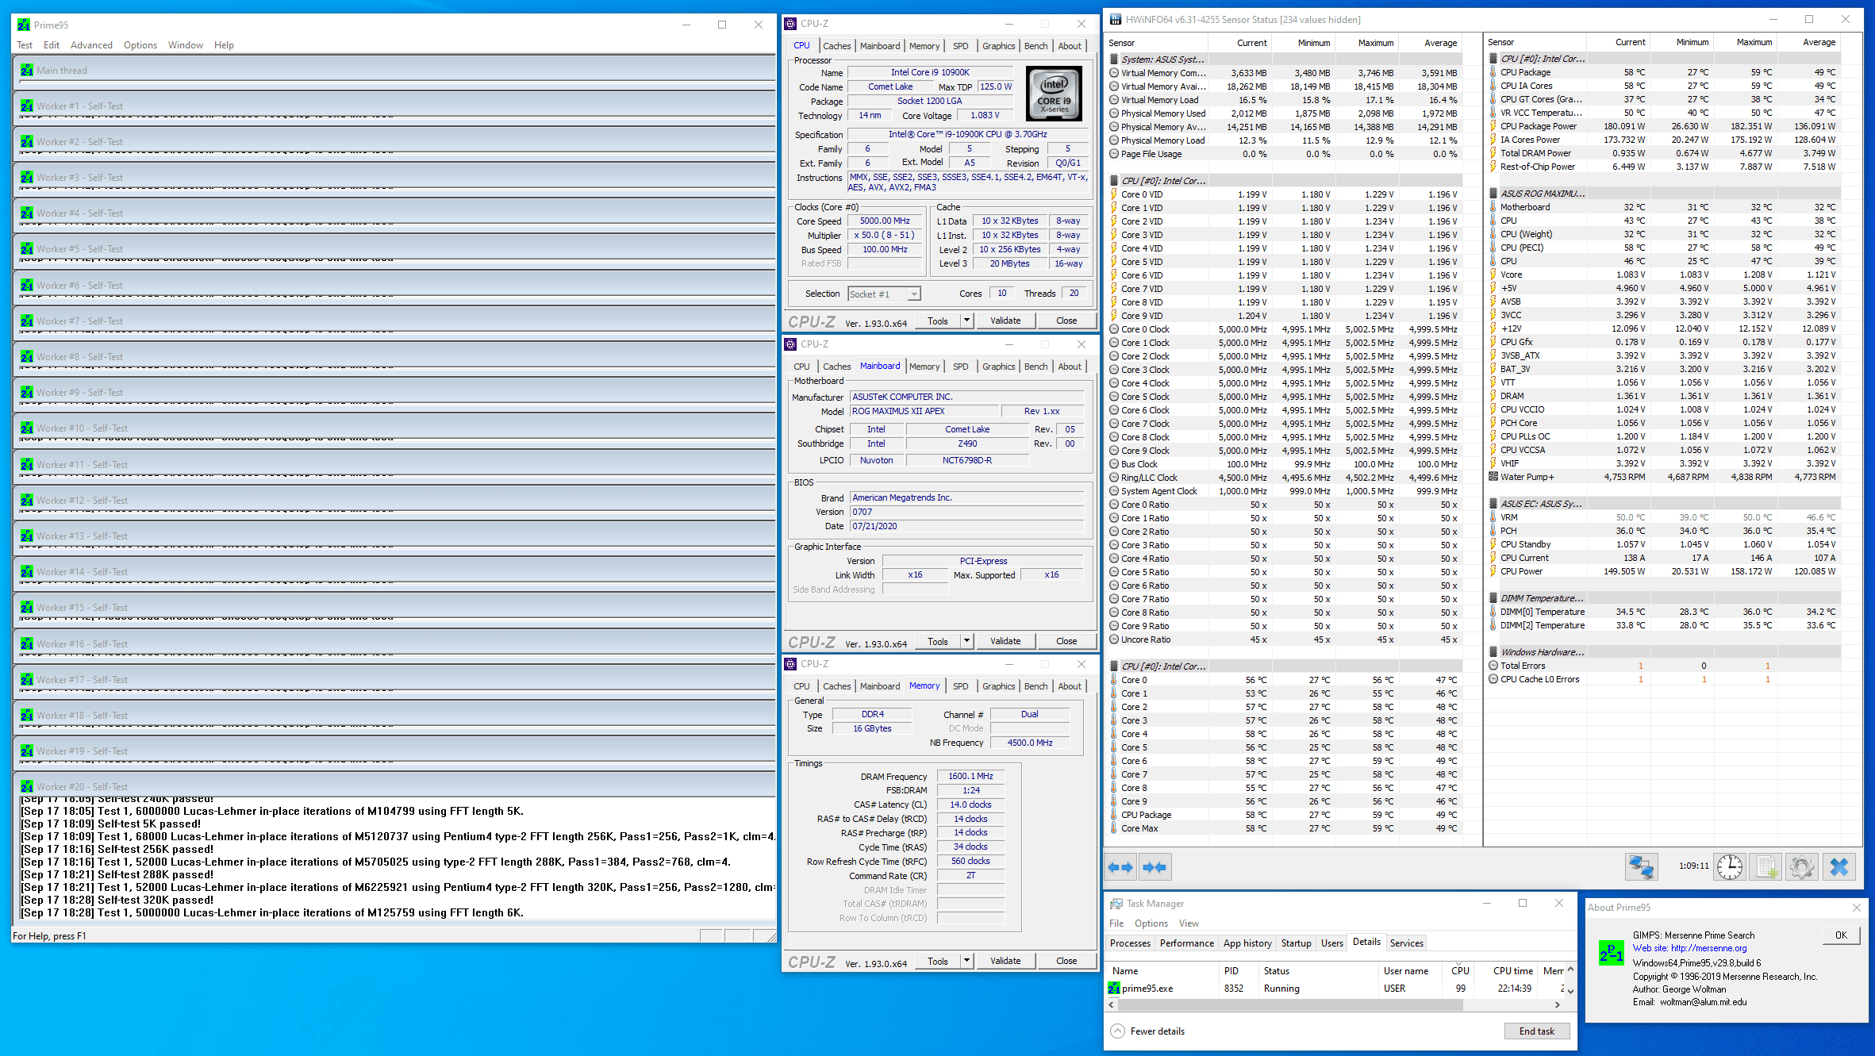
Task: Open mersenne.org web site link
Action: click(x=1708, y=948)
